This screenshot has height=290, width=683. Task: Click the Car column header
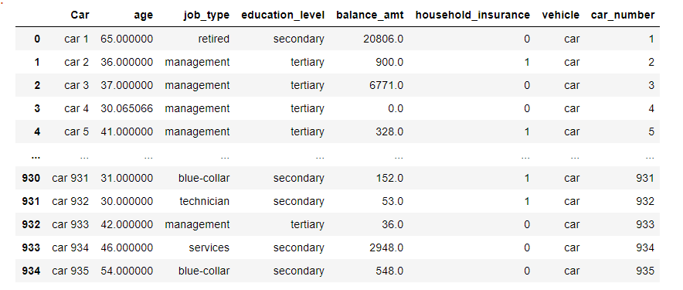click(x=80, y=15)
